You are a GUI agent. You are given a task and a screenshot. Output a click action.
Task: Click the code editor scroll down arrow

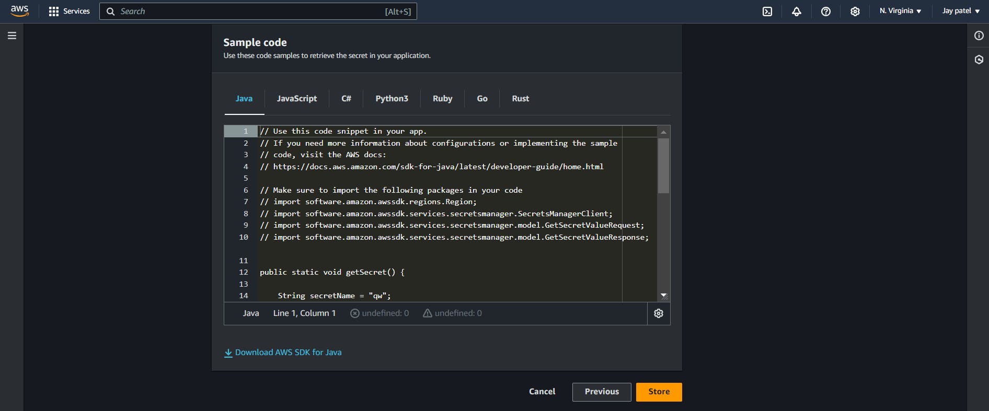pyautogui.click(x=663, y=296)
